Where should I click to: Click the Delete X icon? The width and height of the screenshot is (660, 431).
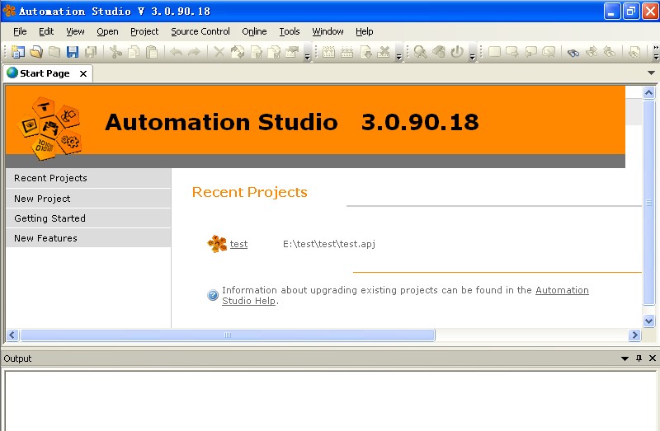[x=219, y=52]
